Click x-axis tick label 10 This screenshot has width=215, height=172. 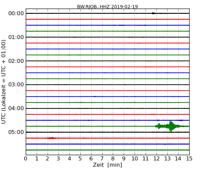(x=135, y=159)
